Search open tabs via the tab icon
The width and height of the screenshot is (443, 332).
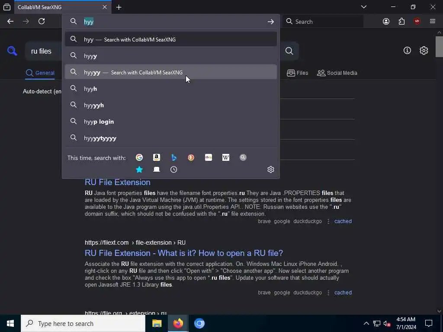click(157, 169)
